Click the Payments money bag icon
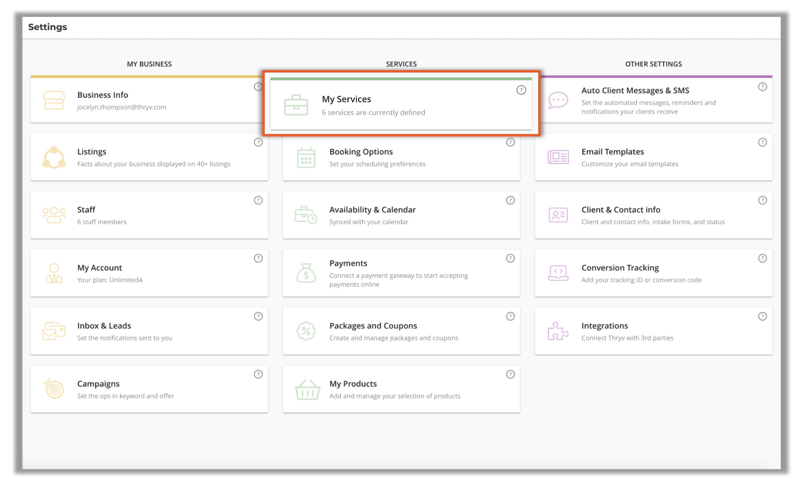 coord(306,273)
